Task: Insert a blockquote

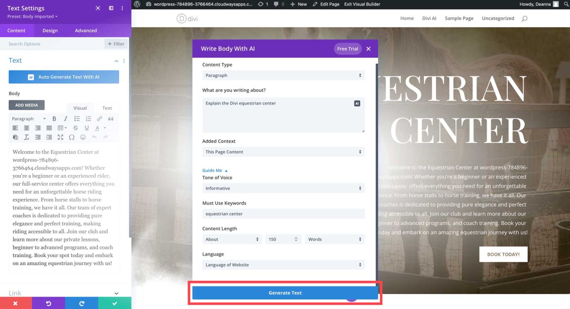Action: point(111,119)
